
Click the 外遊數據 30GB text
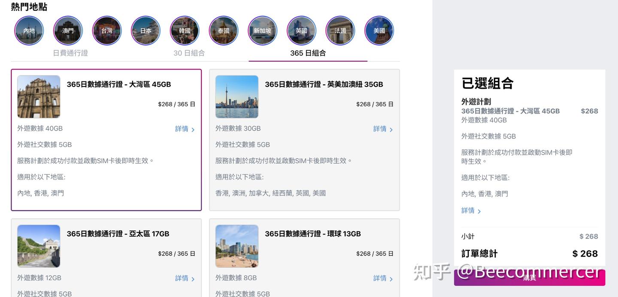[x=238, y=129]
